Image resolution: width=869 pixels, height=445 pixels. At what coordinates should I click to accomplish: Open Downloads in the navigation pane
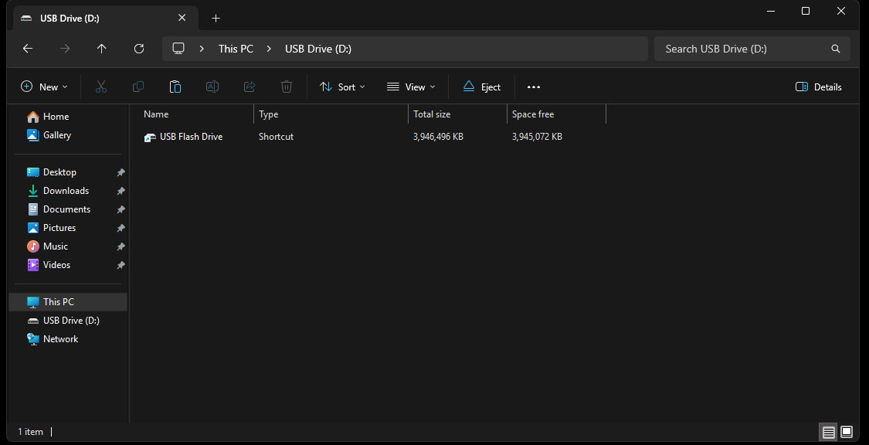point(66,191)
